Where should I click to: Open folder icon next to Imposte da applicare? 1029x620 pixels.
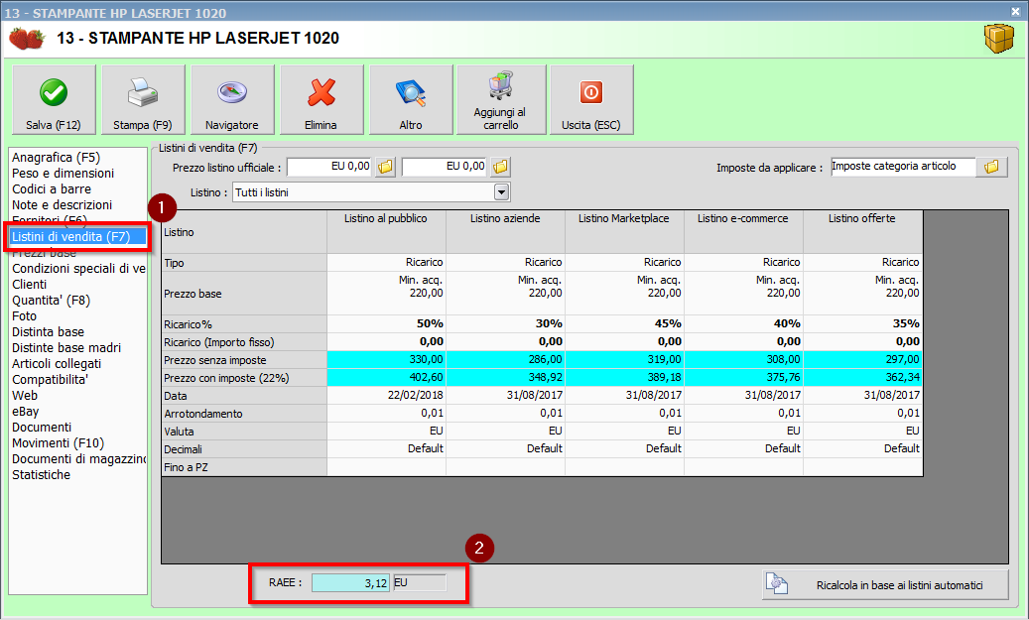pyautogui.click(x=991, y=167)
